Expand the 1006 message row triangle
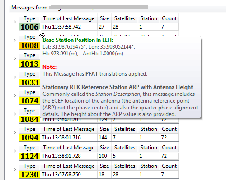Screen dimensions: 226x180 click(14, 22)
